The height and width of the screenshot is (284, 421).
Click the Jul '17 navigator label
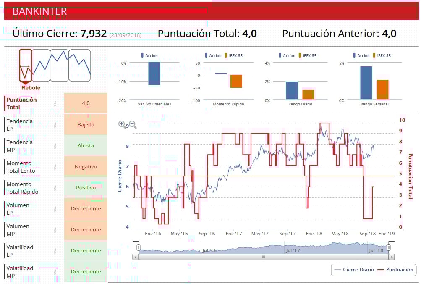pos(293,250)
